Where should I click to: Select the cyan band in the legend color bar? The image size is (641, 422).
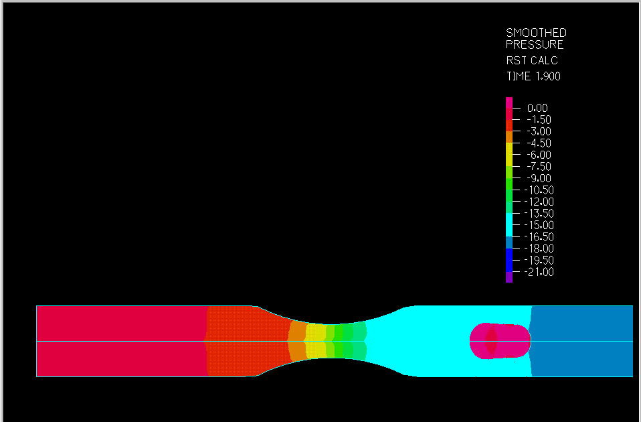pyautogui.click(x=509, y=224)
